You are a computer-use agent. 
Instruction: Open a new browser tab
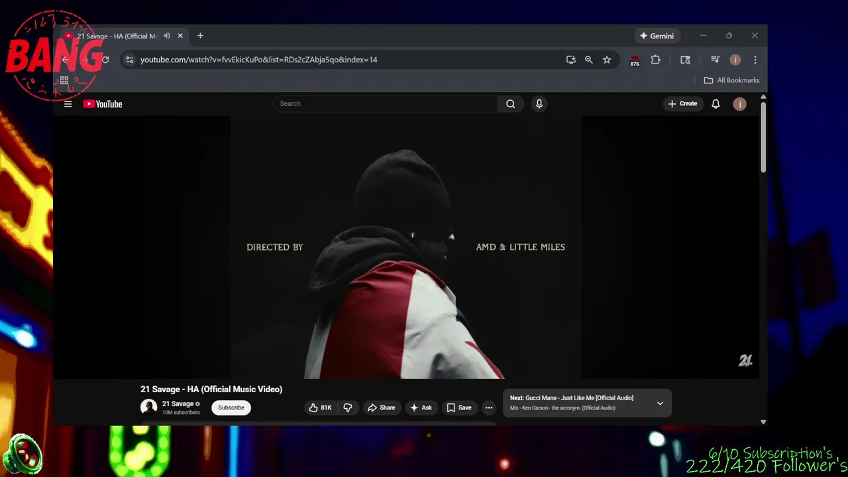pos(200,36)
